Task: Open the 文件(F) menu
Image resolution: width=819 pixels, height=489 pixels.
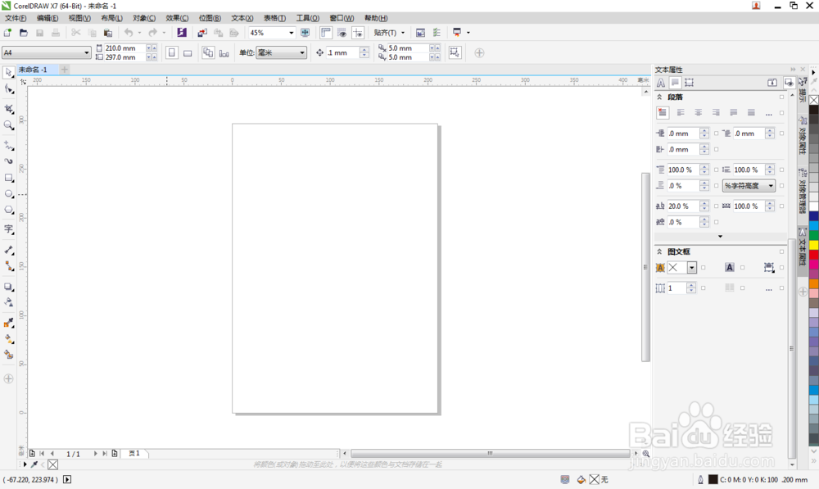Action: point(16,18)
